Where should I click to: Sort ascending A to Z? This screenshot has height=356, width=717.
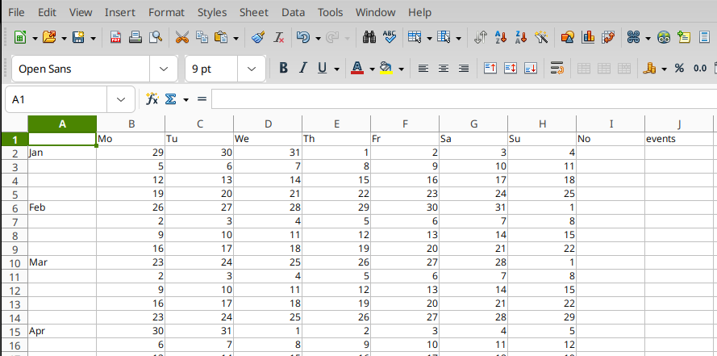pos(501,37)
